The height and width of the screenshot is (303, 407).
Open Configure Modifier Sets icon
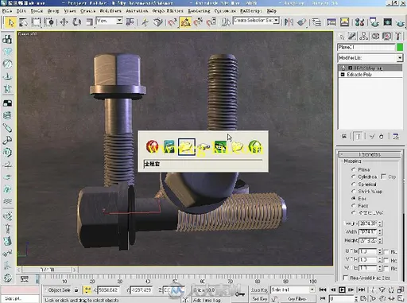396,137
